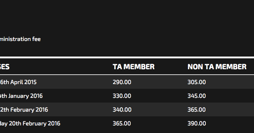Click the white divider above table header
Screen dimensions: 254x133
(127, 57)
